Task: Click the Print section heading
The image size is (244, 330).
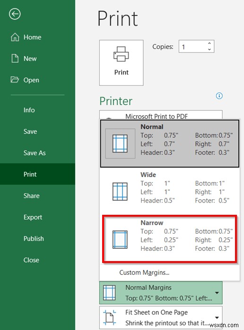Action: click(x=118, y=18)
